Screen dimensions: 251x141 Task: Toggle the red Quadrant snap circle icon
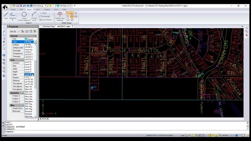pyautogui.click(x=72, y=20)
